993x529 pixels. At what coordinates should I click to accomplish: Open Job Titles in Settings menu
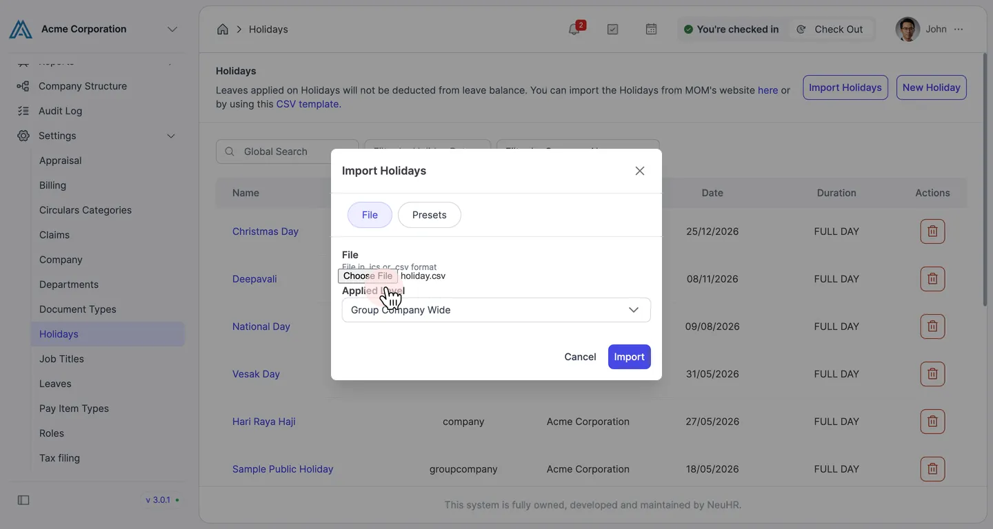(108, 359)
